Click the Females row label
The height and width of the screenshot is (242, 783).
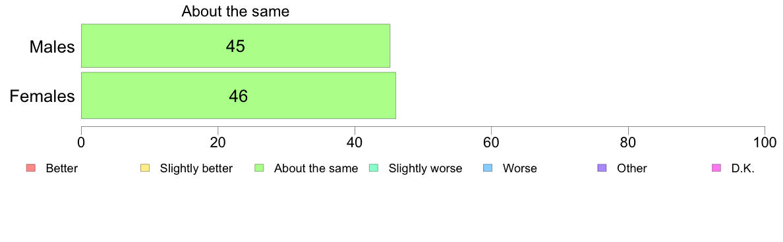coord(42,95)
